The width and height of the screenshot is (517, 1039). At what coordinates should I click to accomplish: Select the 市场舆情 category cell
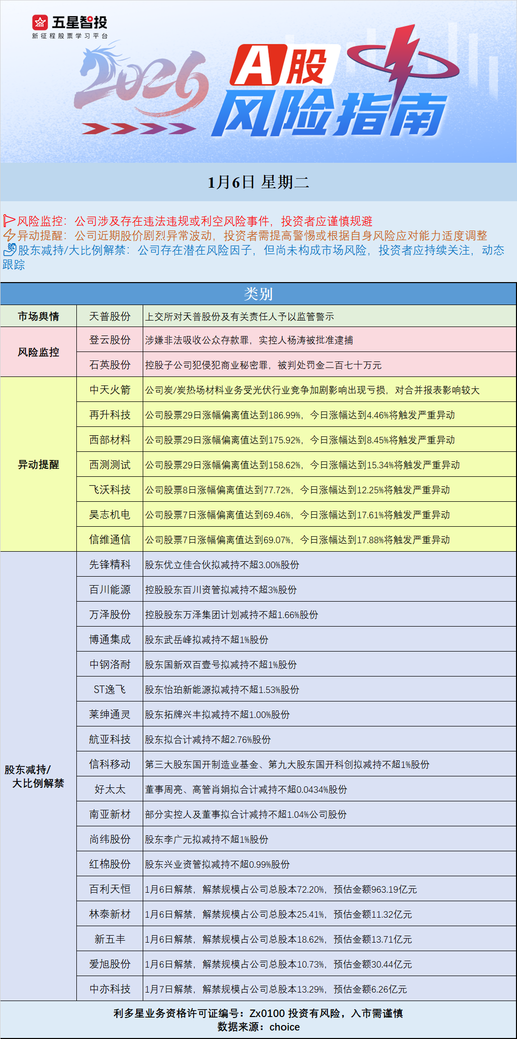pos(38,316)
